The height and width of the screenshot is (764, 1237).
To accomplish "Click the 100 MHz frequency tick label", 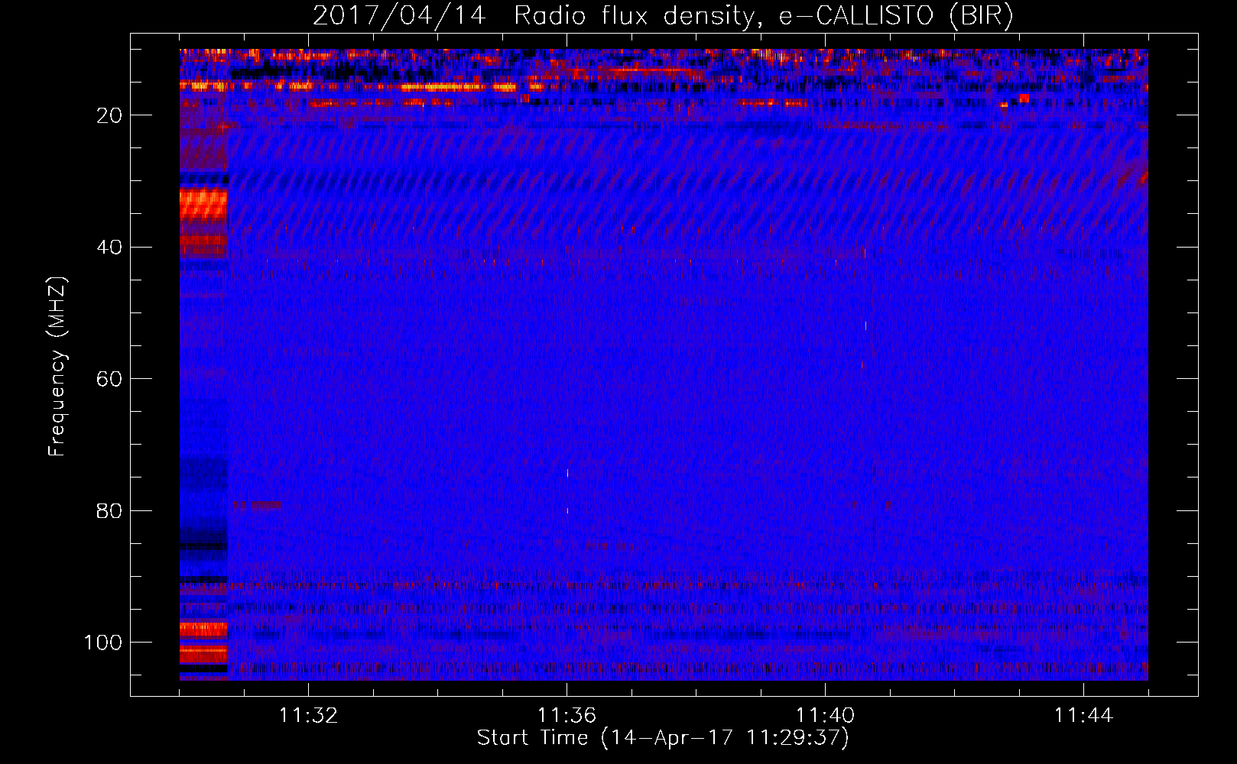I will point(103,643).
